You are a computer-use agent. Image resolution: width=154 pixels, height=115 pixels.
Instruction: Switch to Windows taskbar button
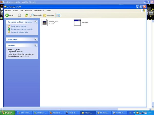(x=41, y=113)
